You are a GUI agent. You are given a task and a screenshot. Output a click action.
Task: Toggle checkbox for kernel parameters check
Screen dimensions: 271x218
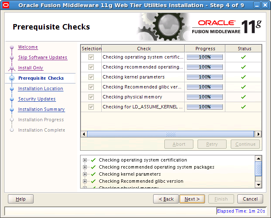pos(91,77)
